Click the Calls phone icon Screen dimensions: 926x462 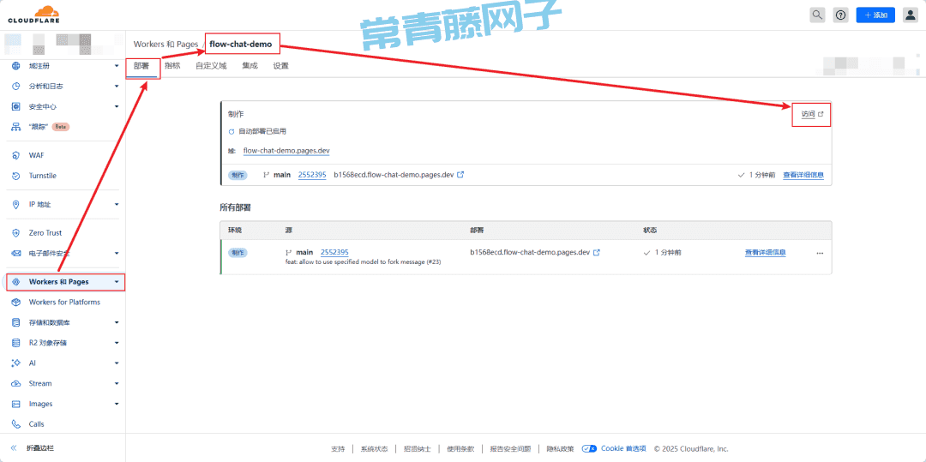click(16, 424)
